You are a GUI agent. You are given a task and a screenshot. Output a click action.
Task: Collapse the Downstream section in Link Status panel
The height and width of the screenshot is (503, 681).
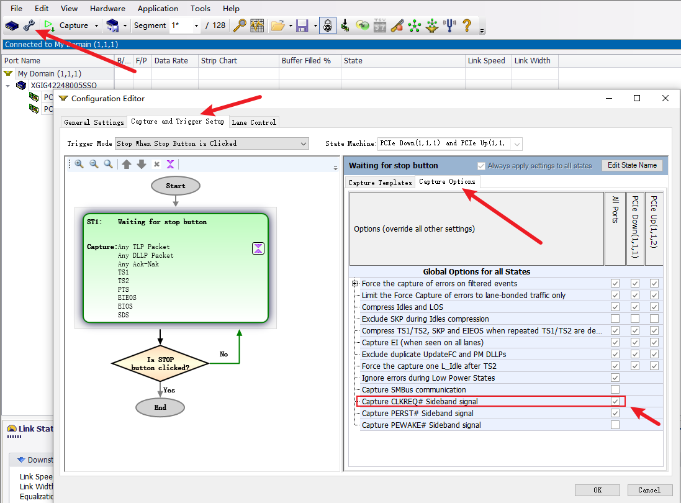[21, 460]
